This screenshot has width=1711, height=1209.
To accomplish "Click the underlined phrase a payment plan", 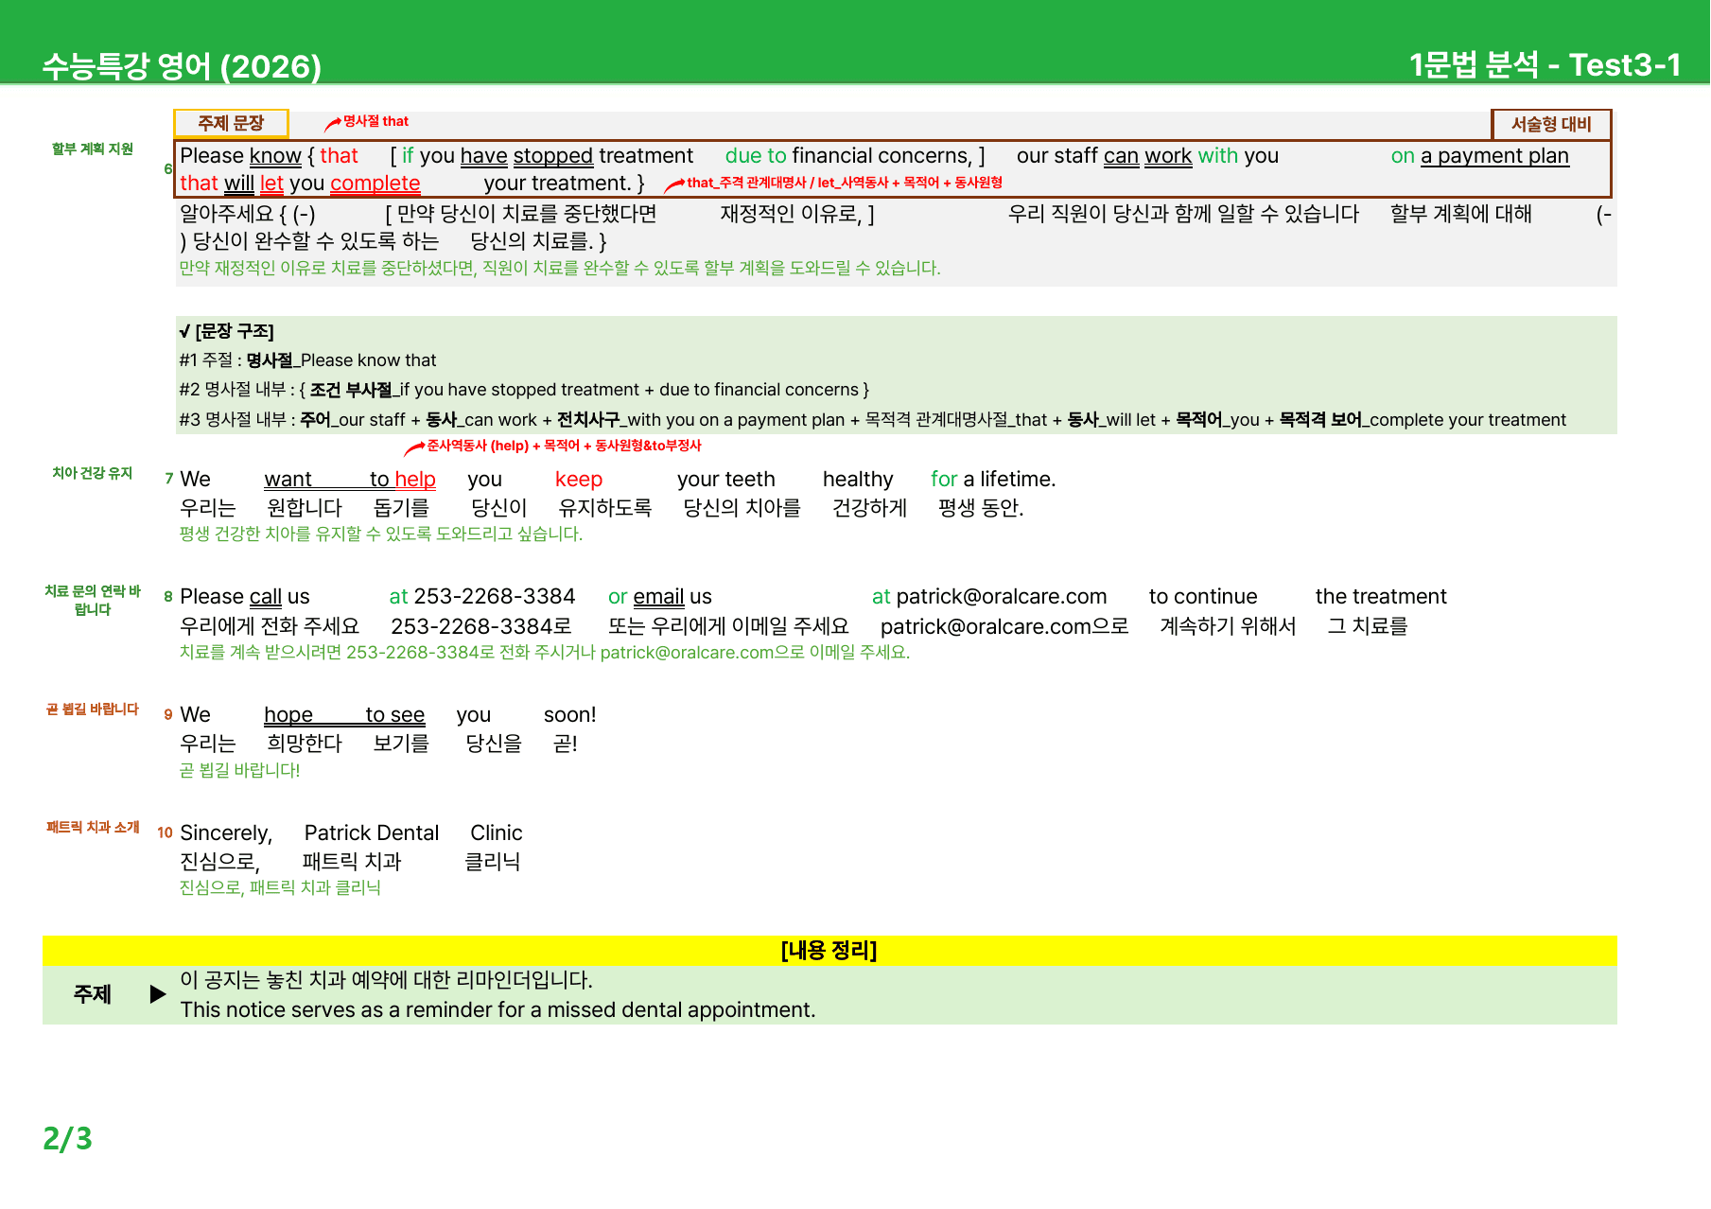I will [1494, 156].
